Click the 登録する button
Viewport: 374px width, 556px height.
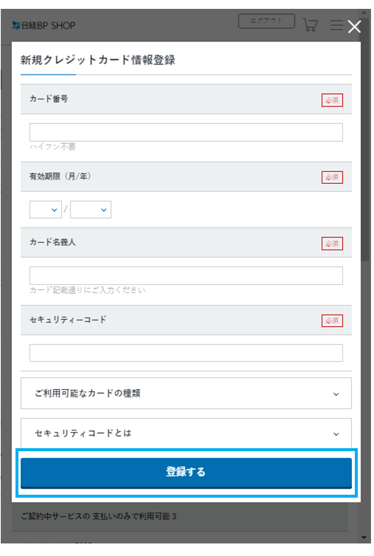pos(186,473)
